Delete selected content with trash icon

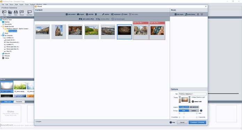tap(96, 14)
